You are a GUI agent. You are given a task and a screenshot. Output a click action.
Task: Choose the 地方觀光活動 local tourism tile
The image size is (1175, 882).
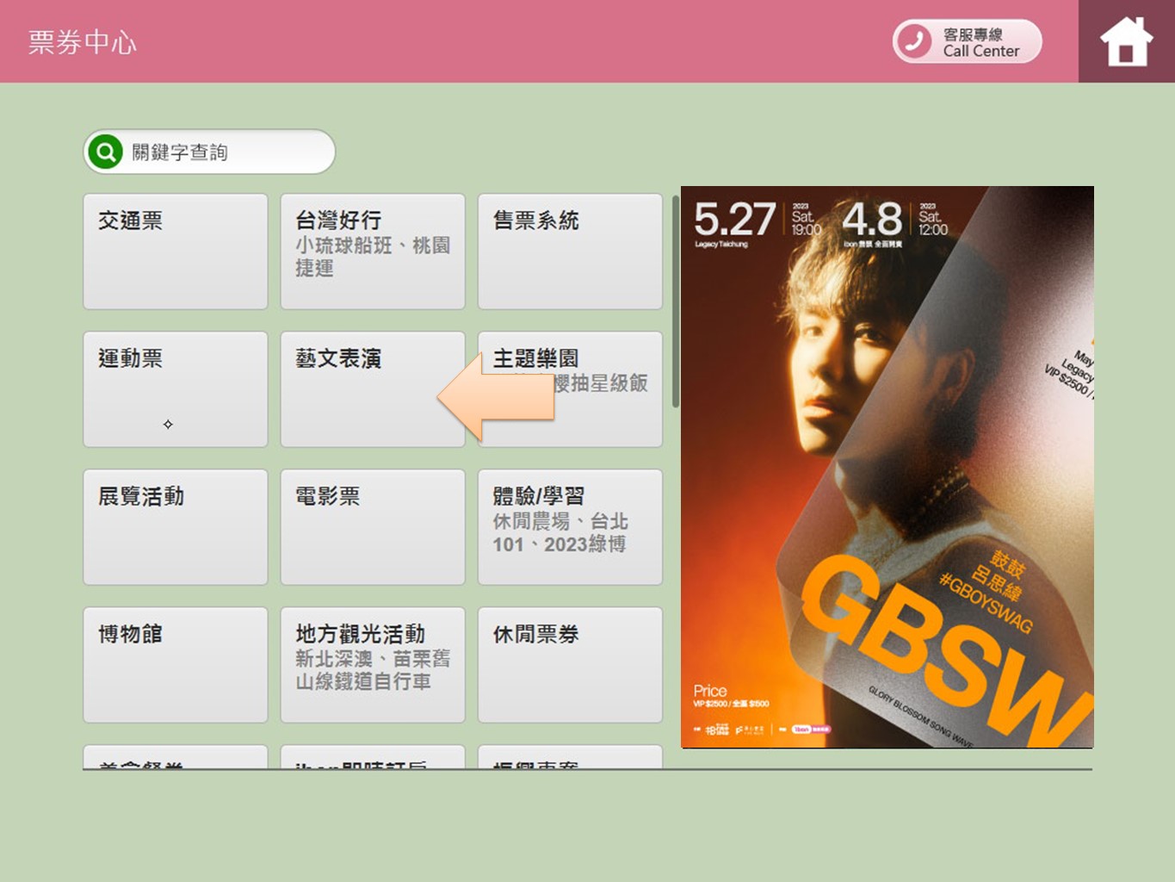pyautogui.click(x=373, y=665)
